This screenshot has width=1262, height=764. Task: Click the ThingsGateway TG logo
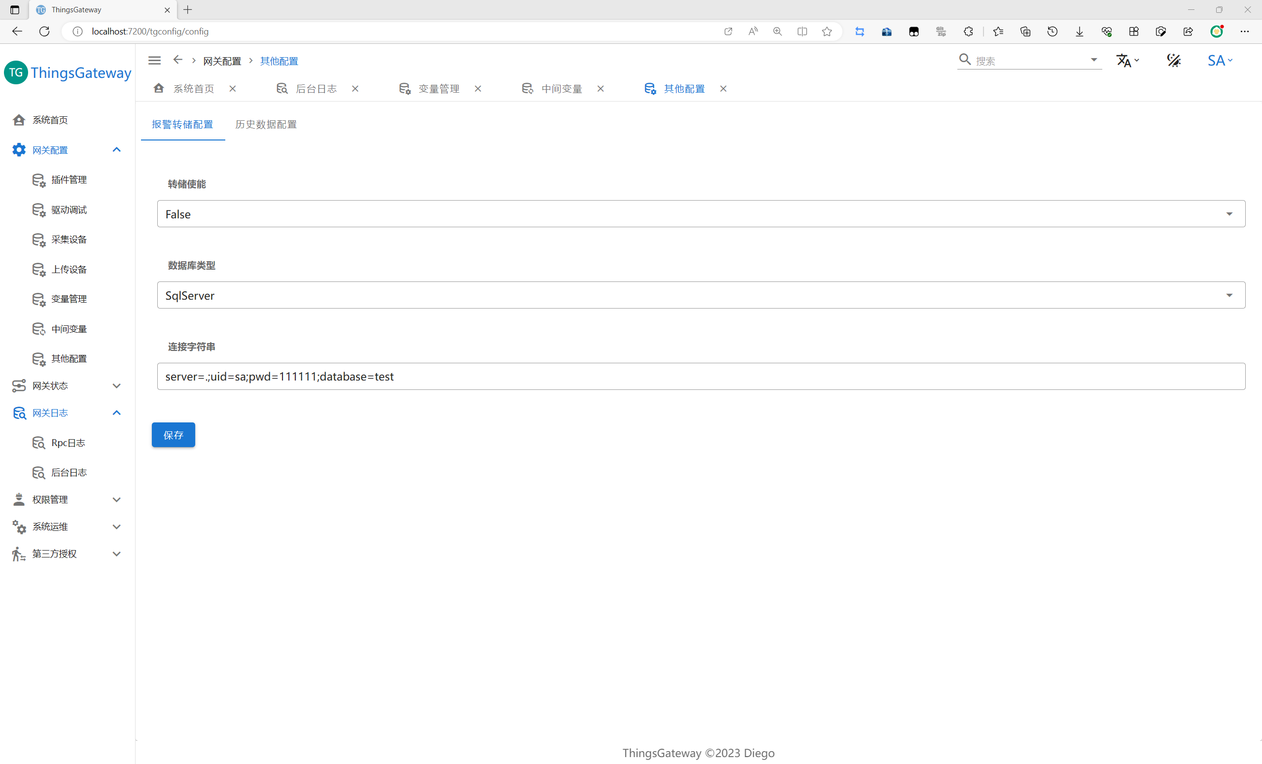coord(16,73)
